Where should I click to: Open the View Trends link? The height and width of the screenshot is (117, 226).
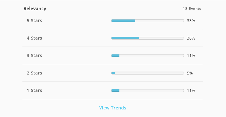(113, 108)
